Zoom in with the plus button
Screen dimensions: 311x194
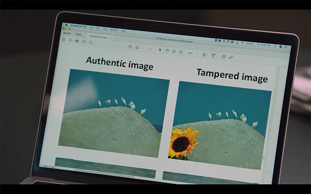[181, 52]
